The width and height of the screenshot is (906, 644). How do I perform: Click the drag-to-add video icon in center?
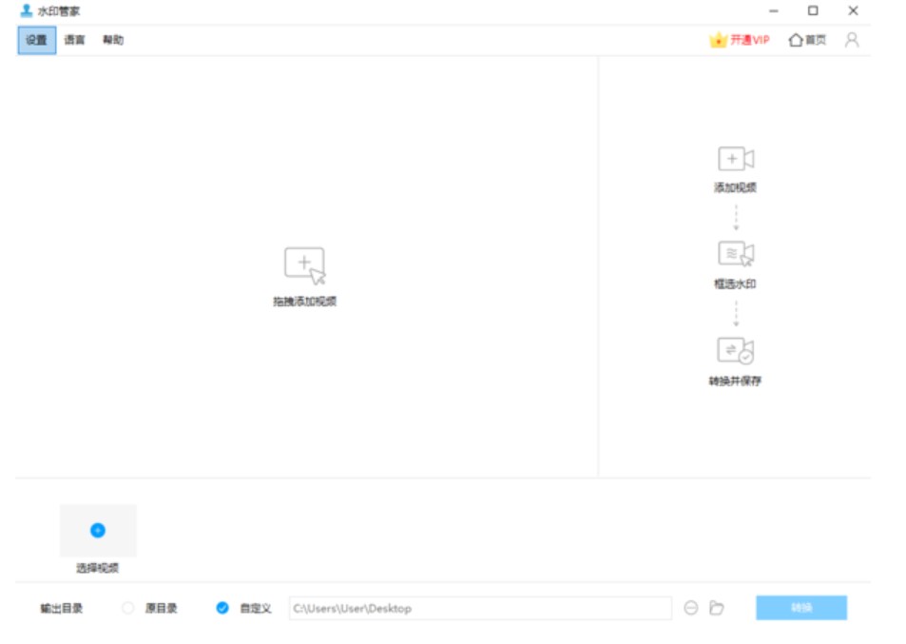[x=305, y=266]
